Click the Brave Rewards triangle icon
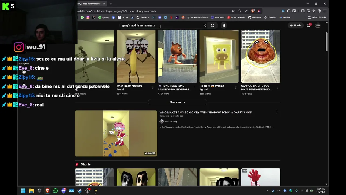Image resolution: width=346 pixels, height=195 pixels. coord(259,11)
